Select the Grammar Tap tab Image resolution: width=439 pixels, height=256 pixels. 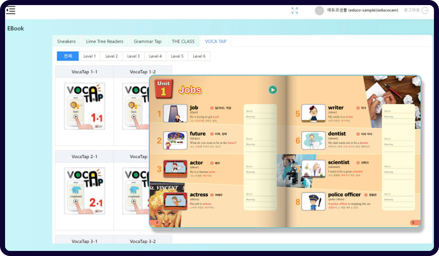point(148,42)
